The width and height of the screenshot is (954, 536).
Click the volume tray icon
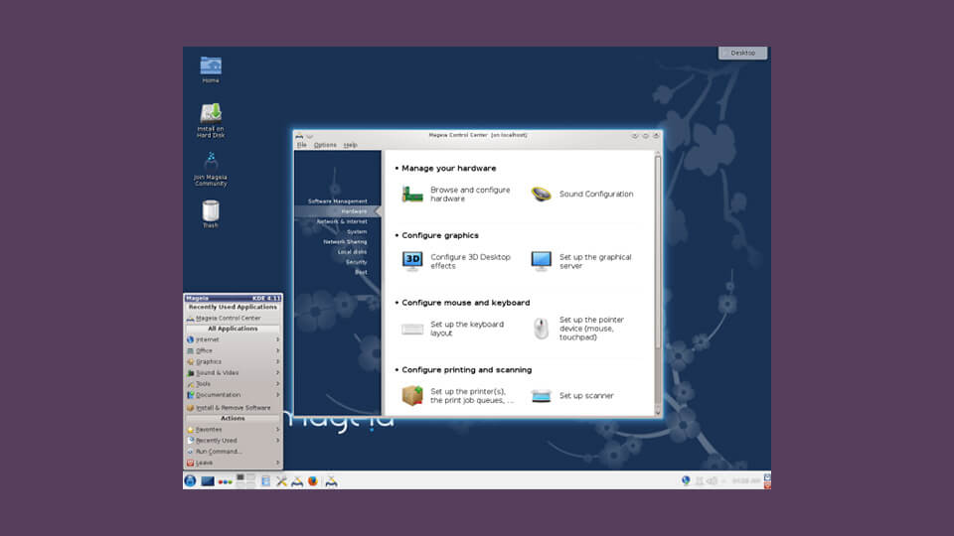[712, 480]
